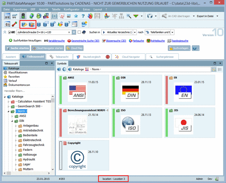
Task: Switch Symbole panel to thumbnail grid view
Action: (214, 70)
